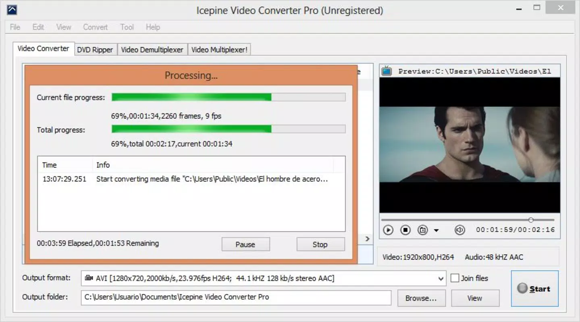Click the preview time 00:01:59/00:02:16

[515, 230]
